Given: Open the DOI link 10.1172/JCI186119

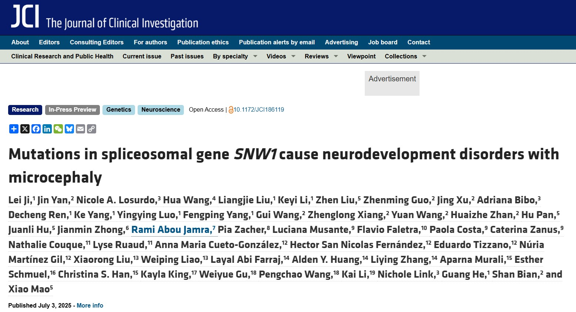Looking at the screenshot, I should click(x=259, y=110).
